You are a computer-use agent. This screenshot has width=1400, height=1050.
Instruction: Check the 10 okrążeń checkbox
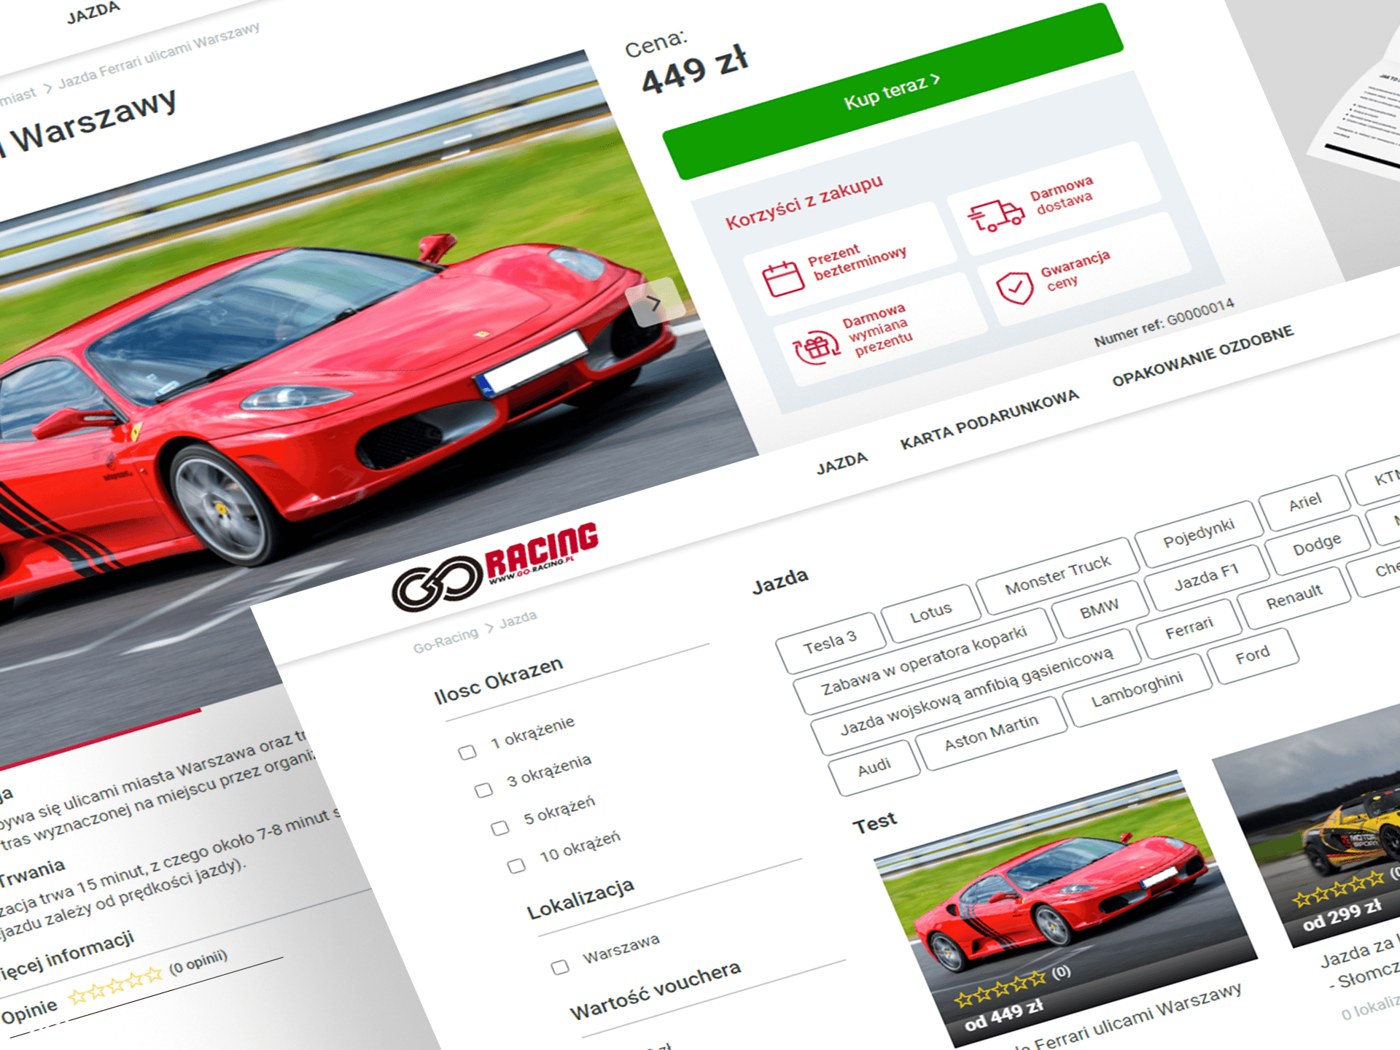point(516,866)
